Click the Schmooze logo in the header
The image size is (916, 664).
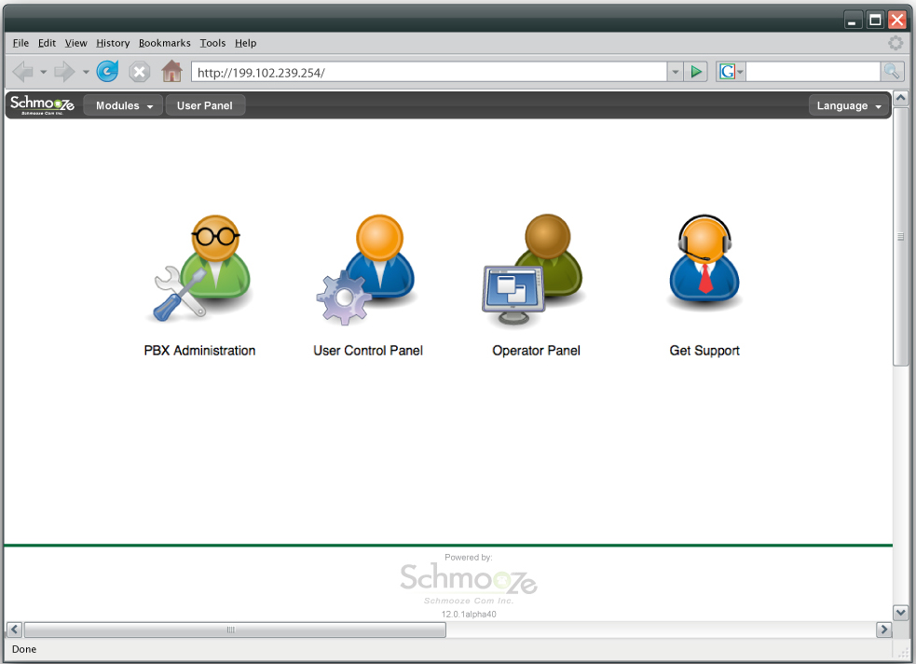coord(41,104)
